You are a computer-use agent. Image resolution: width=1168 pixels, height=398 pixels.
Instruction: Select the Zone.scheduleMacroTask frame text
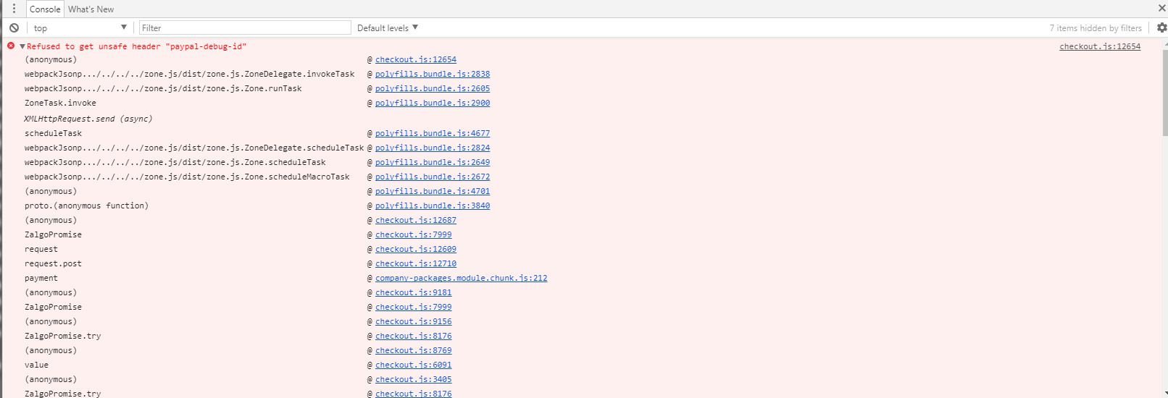[187, 177]
